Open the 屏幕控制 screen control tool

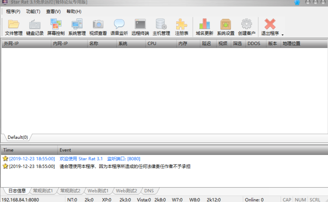point(56,27)
